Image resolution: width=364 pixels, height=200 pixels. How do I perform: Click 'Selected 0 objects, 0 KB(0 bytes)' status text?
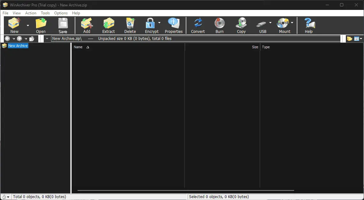click(x=219, y=197)
